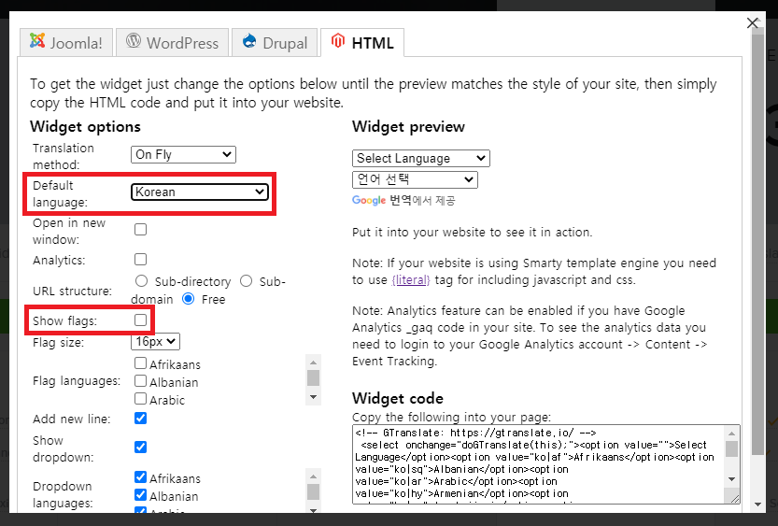Select the HTML tab
Viewport: 778px width, 526px height.
click(362, 43)
